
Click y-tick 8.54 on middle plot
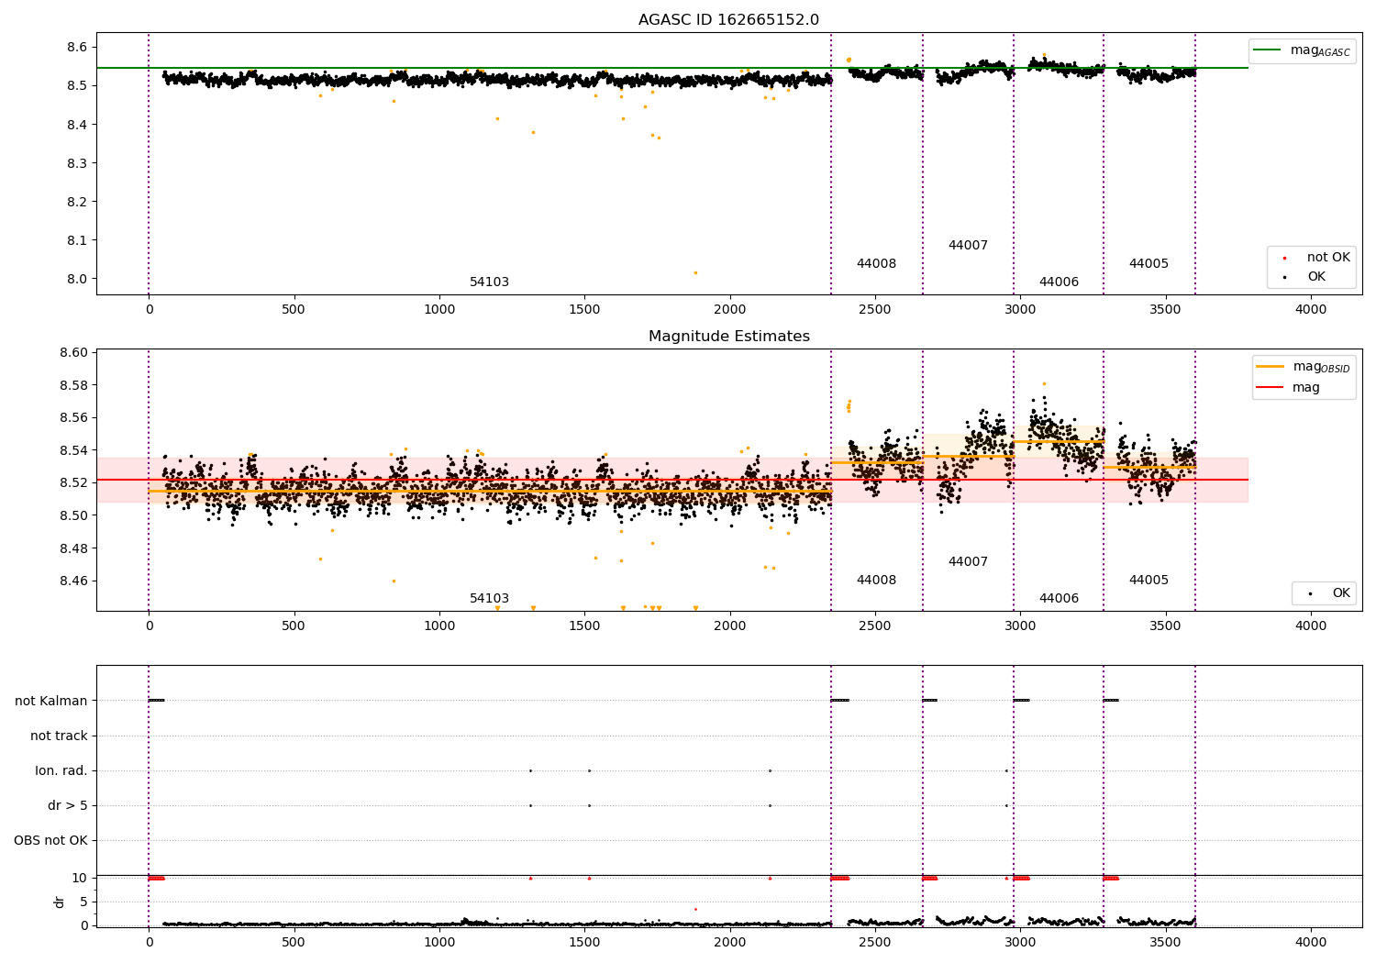73,450
